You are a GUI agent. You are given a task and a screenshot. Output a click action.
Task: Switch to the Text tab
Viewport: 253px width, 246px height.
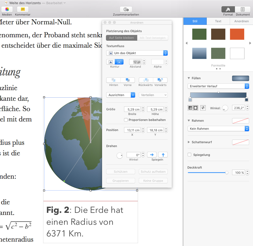tap(218, 21)
